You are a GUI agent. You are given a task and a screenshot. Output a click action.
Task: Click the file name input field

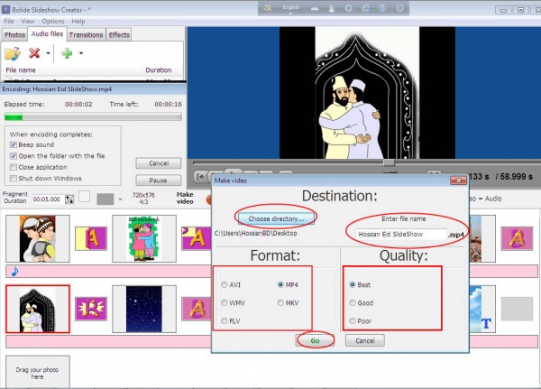(x=402, y=235)
